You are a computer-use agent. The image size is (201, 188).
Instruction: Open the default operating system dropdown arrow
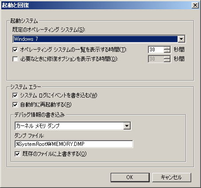pos(182,39)
